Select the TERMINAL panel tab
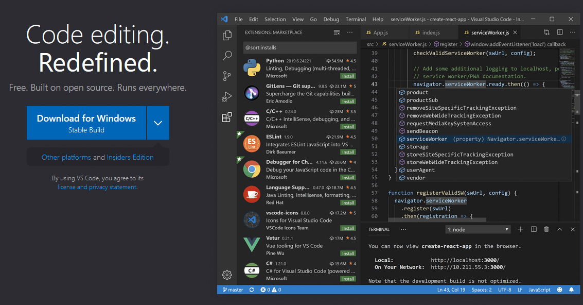The width and height of the screenshot is (583, 305). [x=379, y=229]
